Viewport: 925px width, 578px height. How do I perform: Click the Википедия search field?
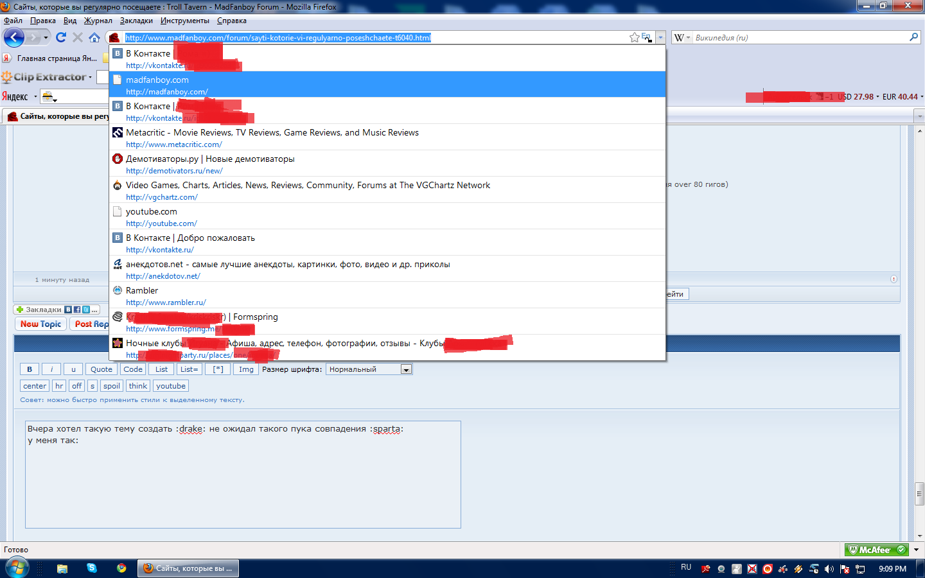point(800,38)
